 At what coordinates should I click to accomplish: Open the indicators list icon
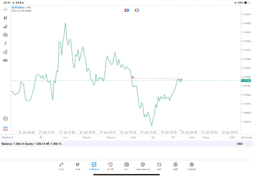(x=6, y=27)
